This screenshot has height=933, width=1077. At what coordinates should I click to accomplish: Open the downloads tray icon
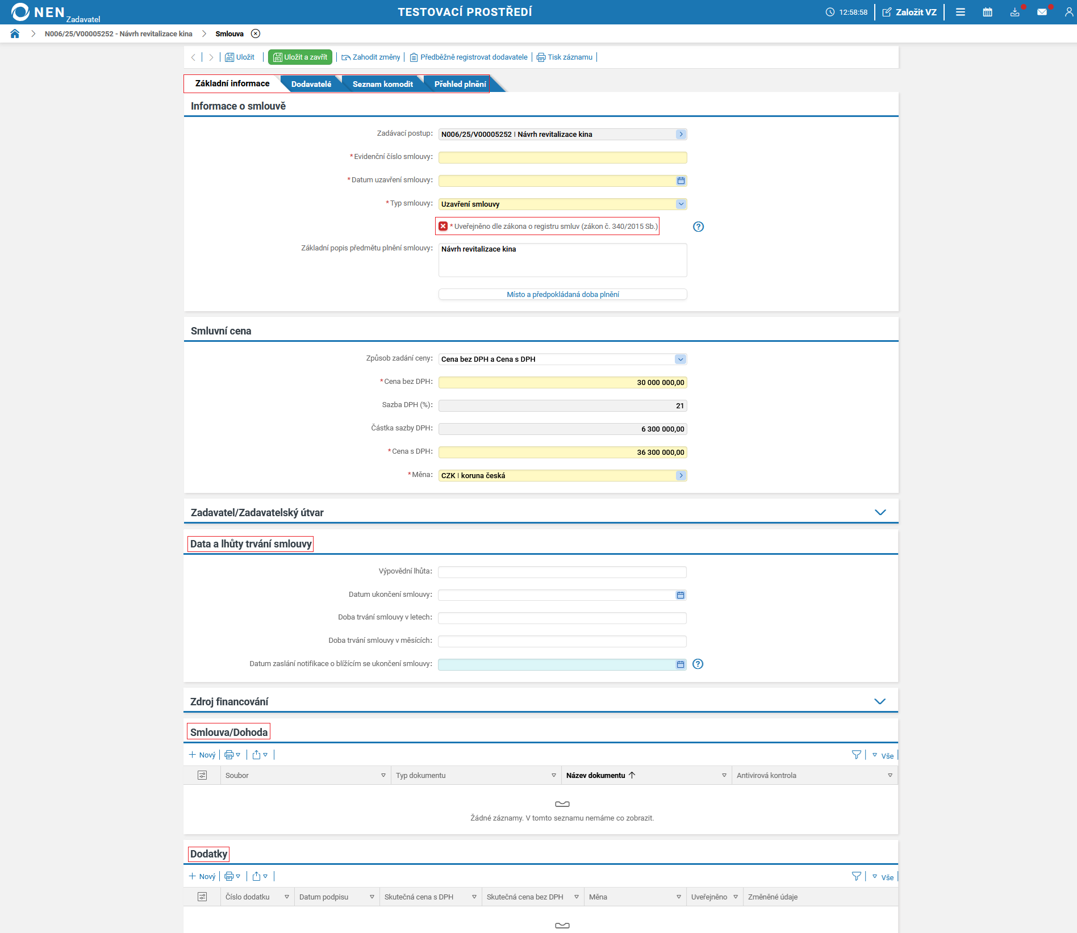click(1015, 12)
